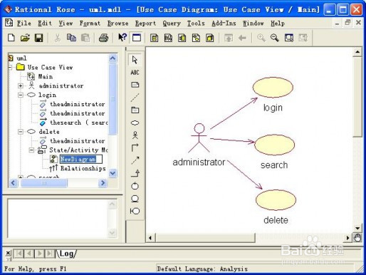The width and height of the screenshot is (366, 275).
Task: Select the login use case ellipse
Action: point(273,88)
